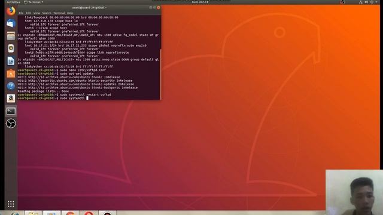Click the webcam overlay thumbnail
This screenshot has height=215, width=383.
354,192
